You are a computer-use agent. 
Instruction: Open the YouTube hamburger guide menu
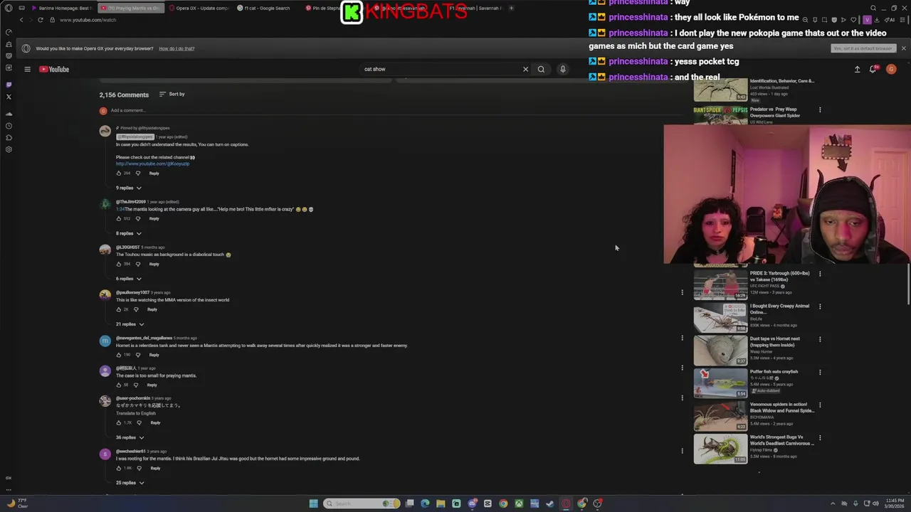(x=27, y=69)
